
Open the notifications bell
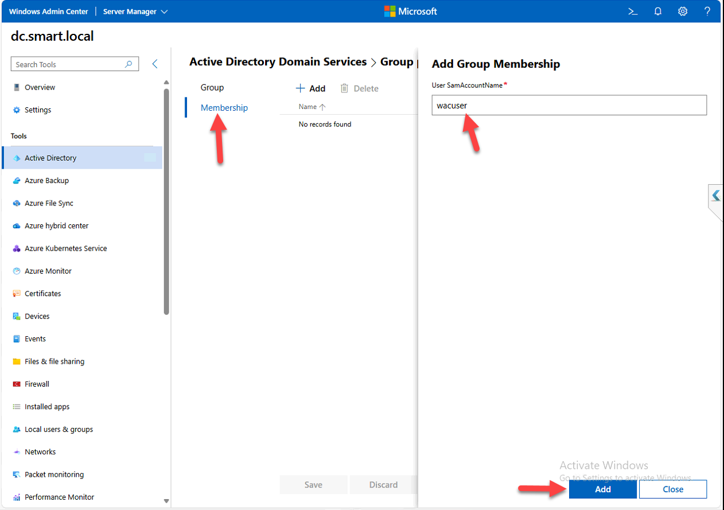click(658, 11)
